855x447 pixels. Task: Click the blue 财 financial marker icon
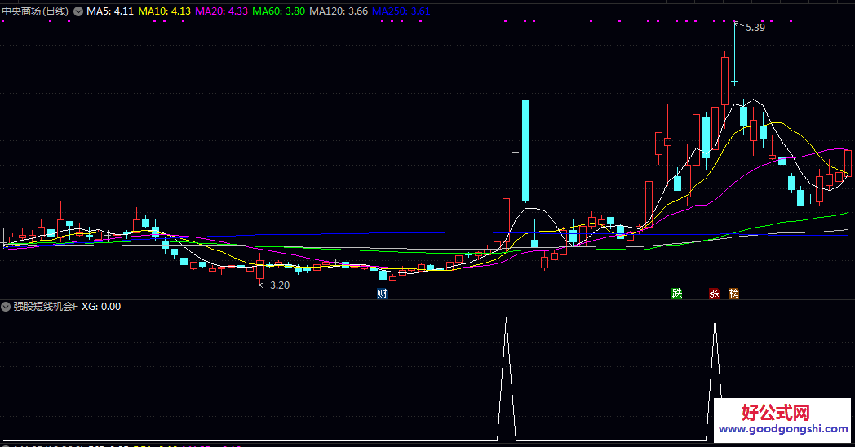click(382, 294)
